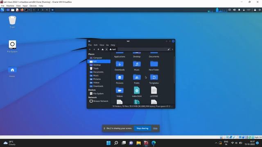Open the Kali applications menu in the top panel
This screenshot has height=147, width=262.
coord(2,10)
